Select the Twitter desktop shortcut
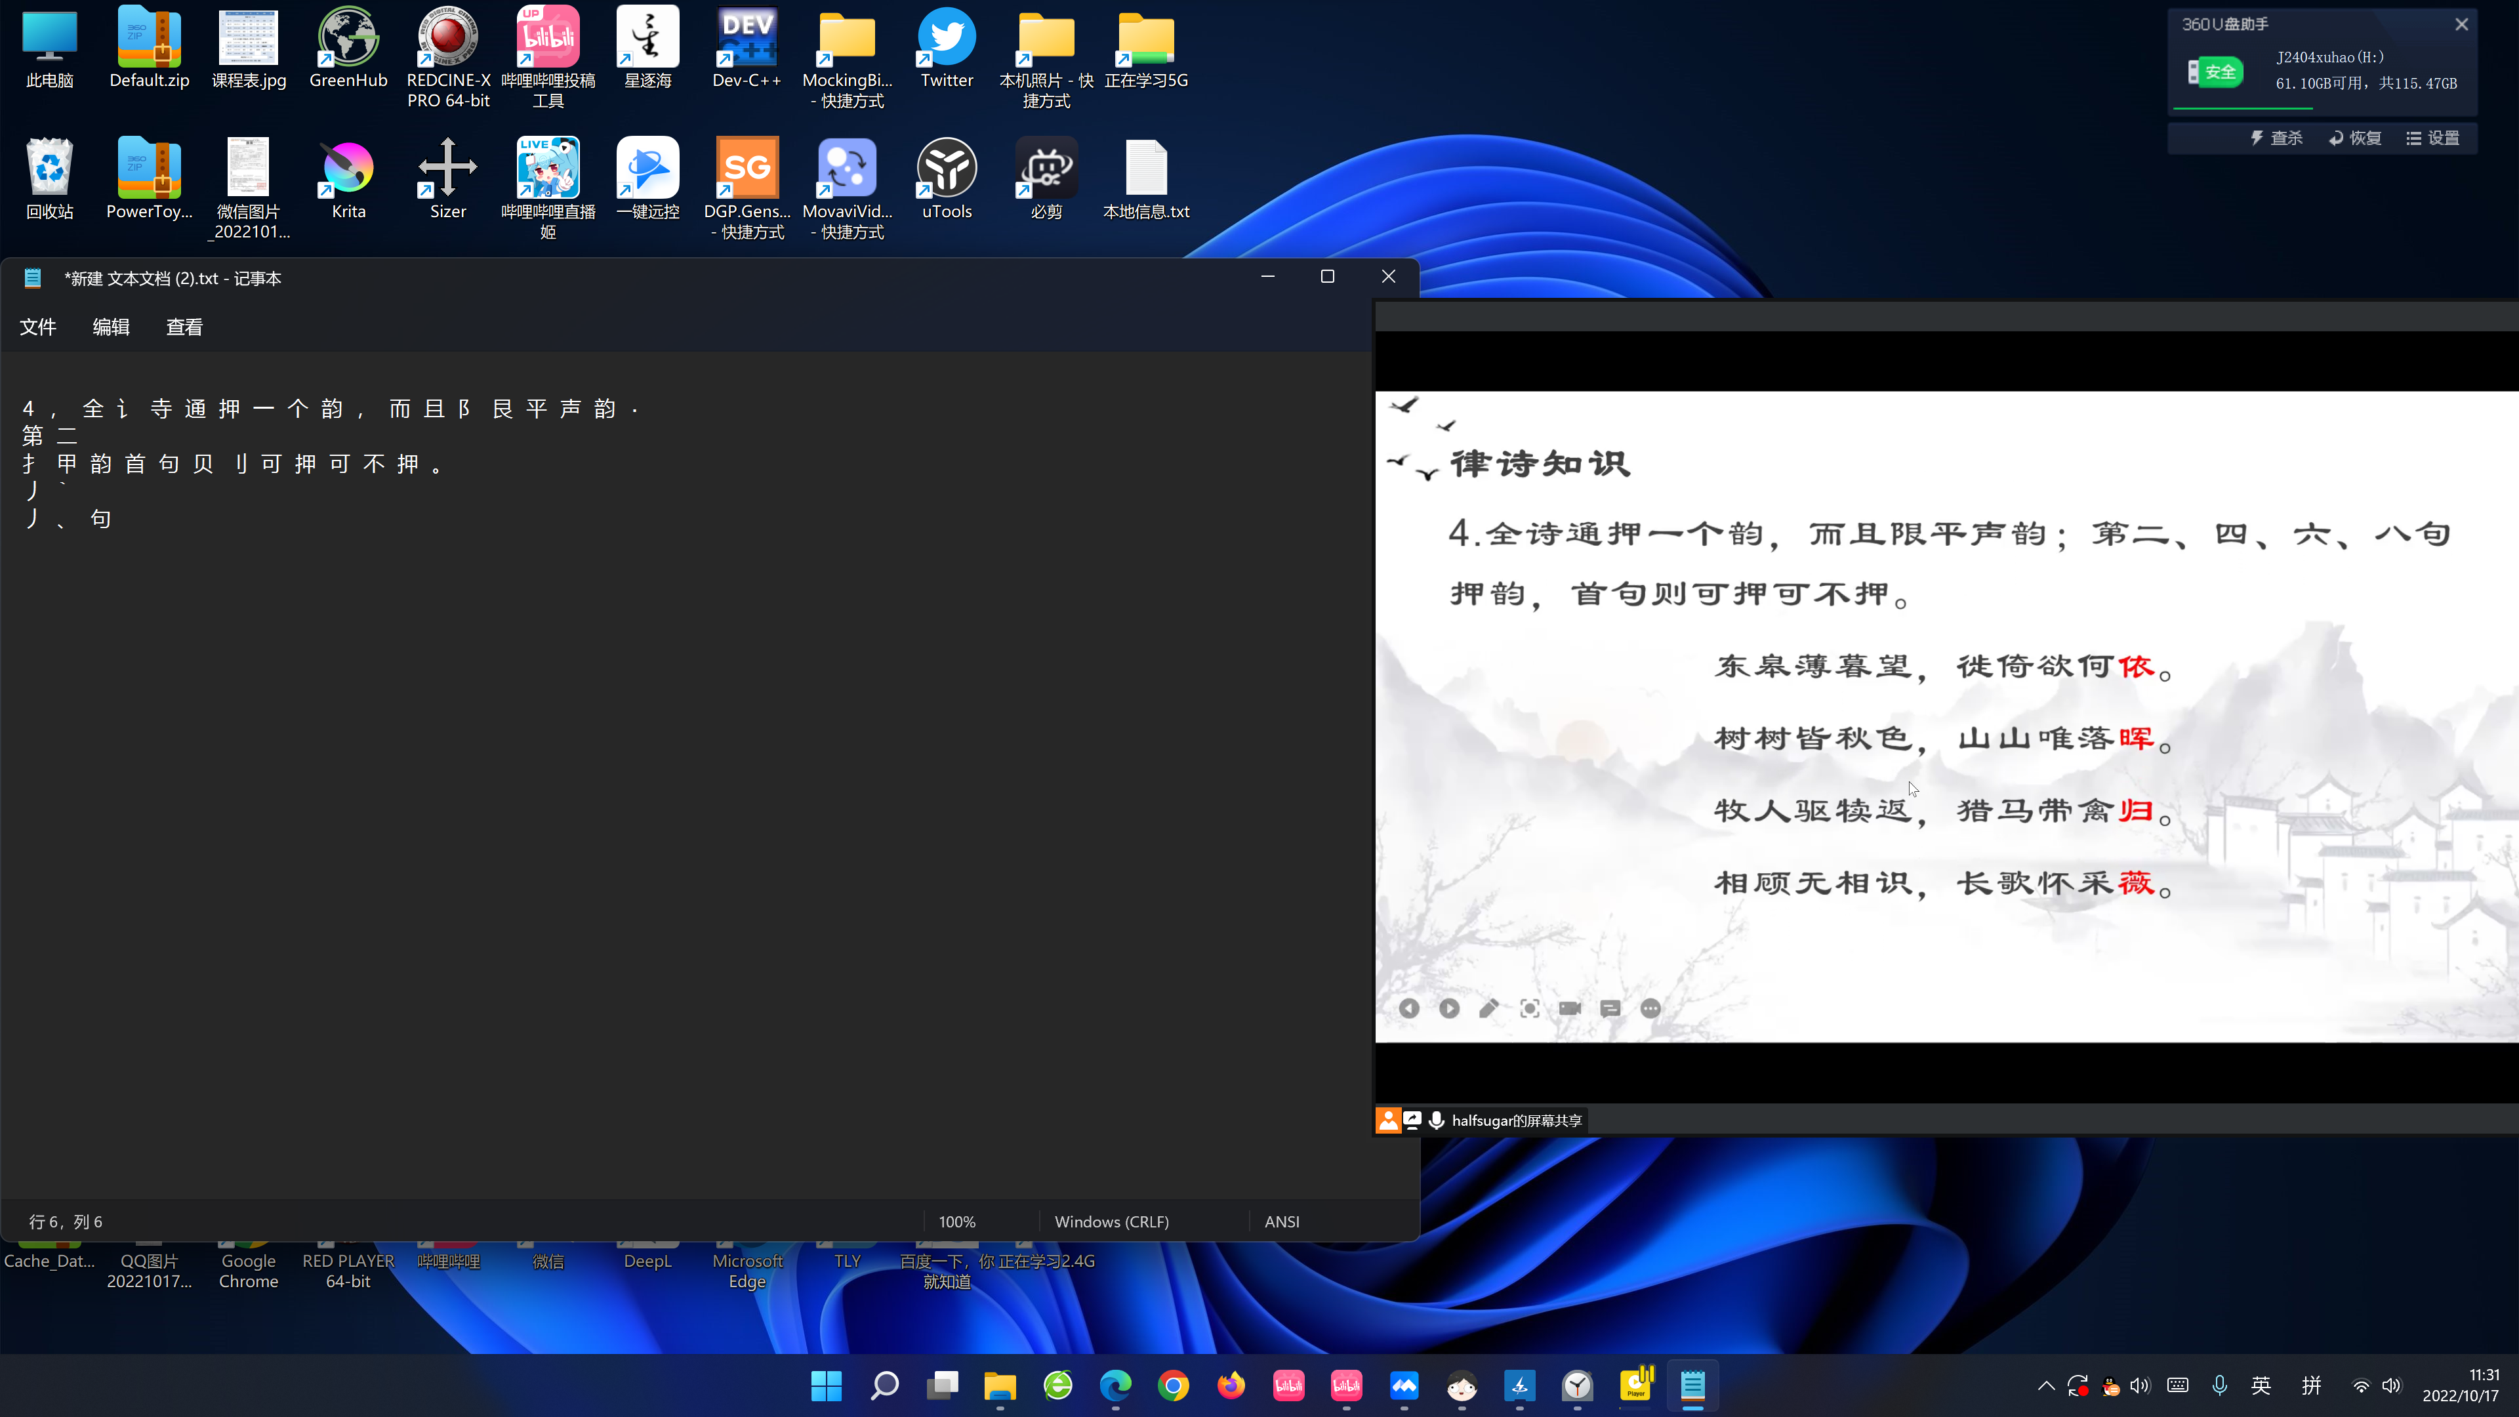The width and height of the screenshot is (2519, 1417). (947, 49)
